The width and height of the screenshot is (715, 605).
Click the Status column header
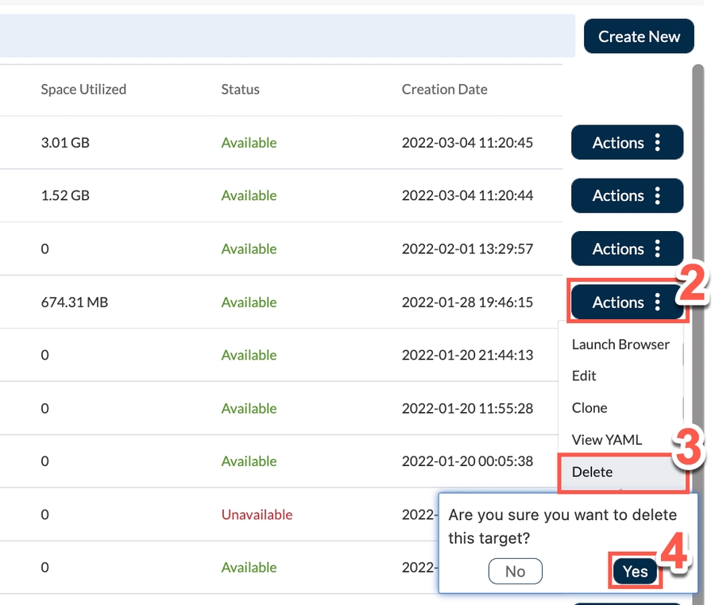pyautogui.click(x=240, y=90)
